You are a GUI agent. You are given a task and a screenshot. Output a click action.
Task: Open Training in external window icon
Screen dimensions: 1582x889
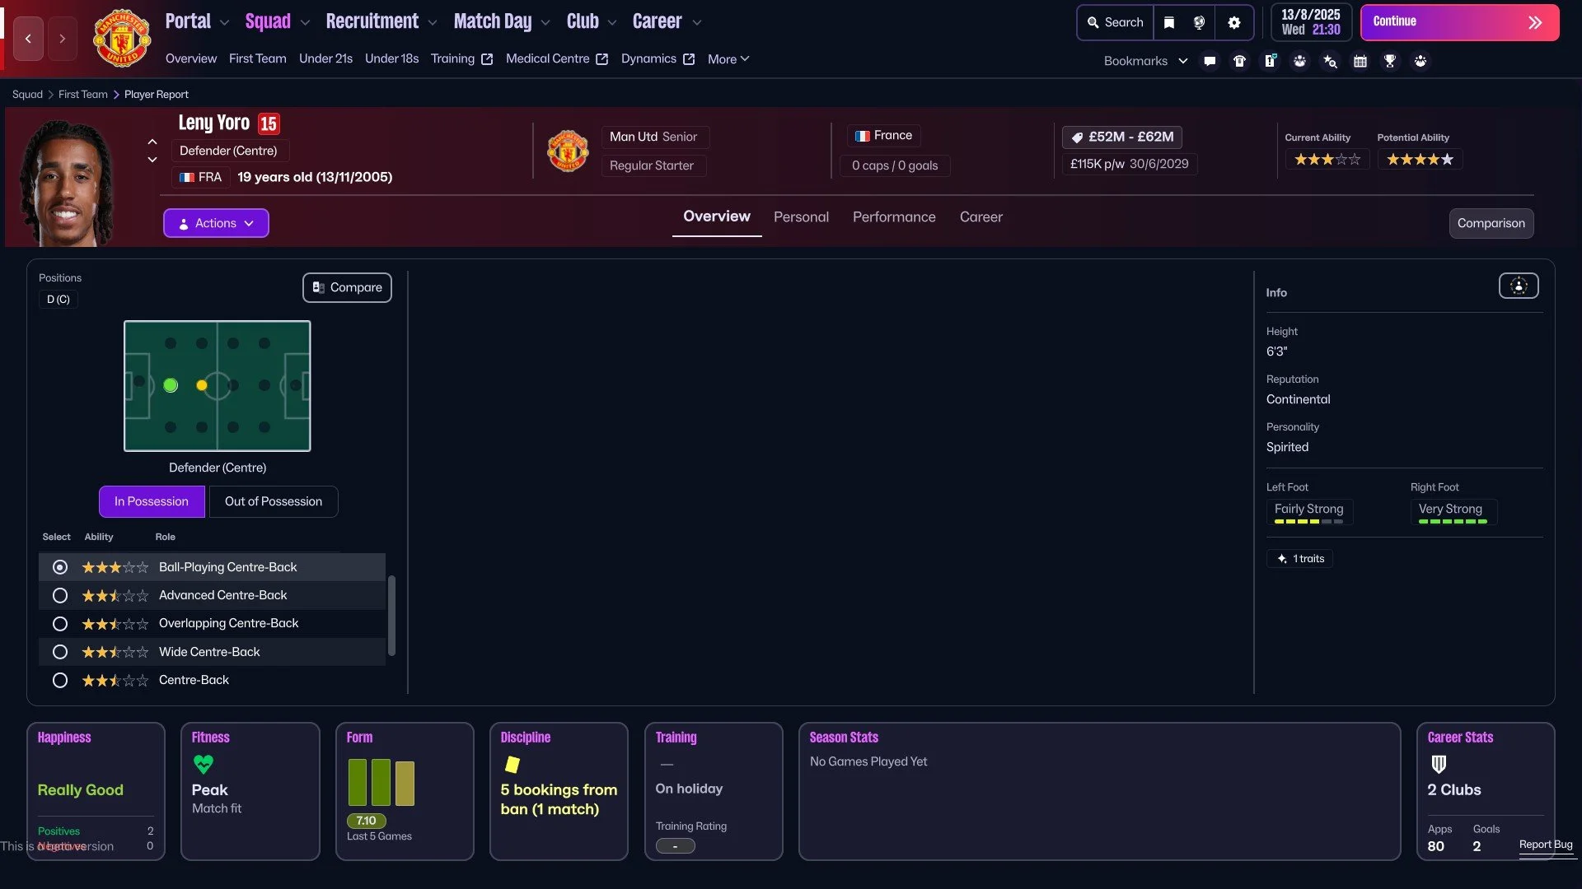(x=487, y=59)
